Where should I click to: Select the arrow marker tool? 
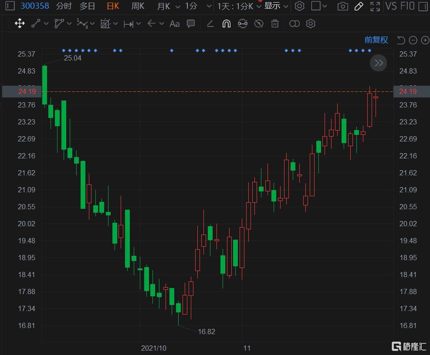pos(151,23)
